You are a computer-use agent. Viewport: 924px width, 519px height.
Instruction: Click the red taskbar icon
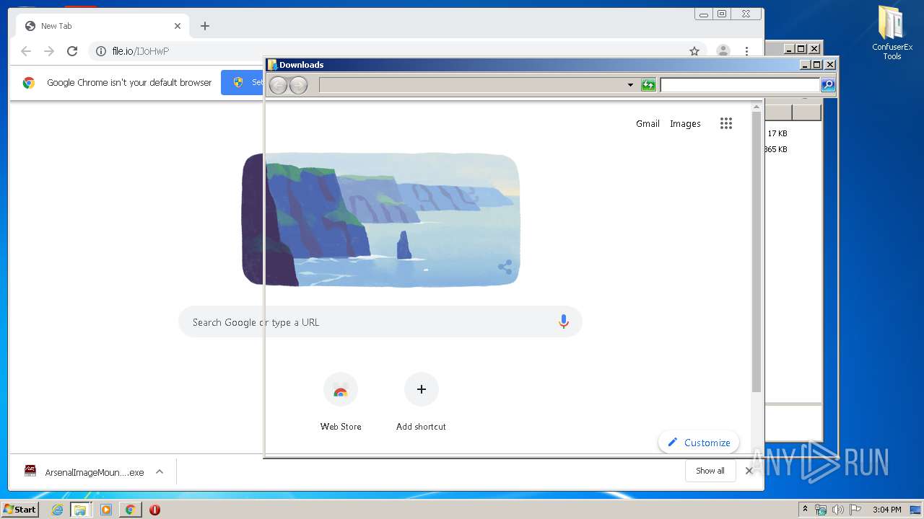click(x=154, y=510)
